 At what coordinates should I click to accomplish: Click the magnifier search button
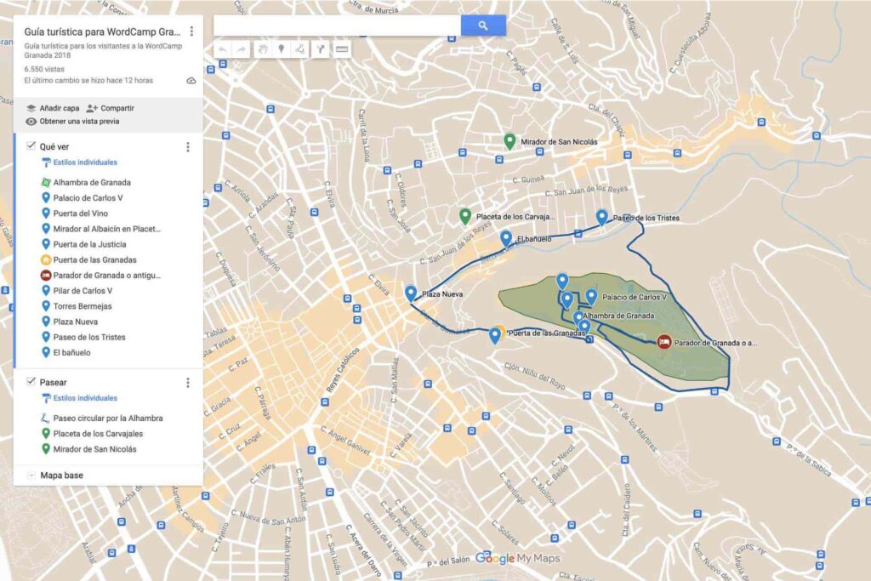coord(482,25)
